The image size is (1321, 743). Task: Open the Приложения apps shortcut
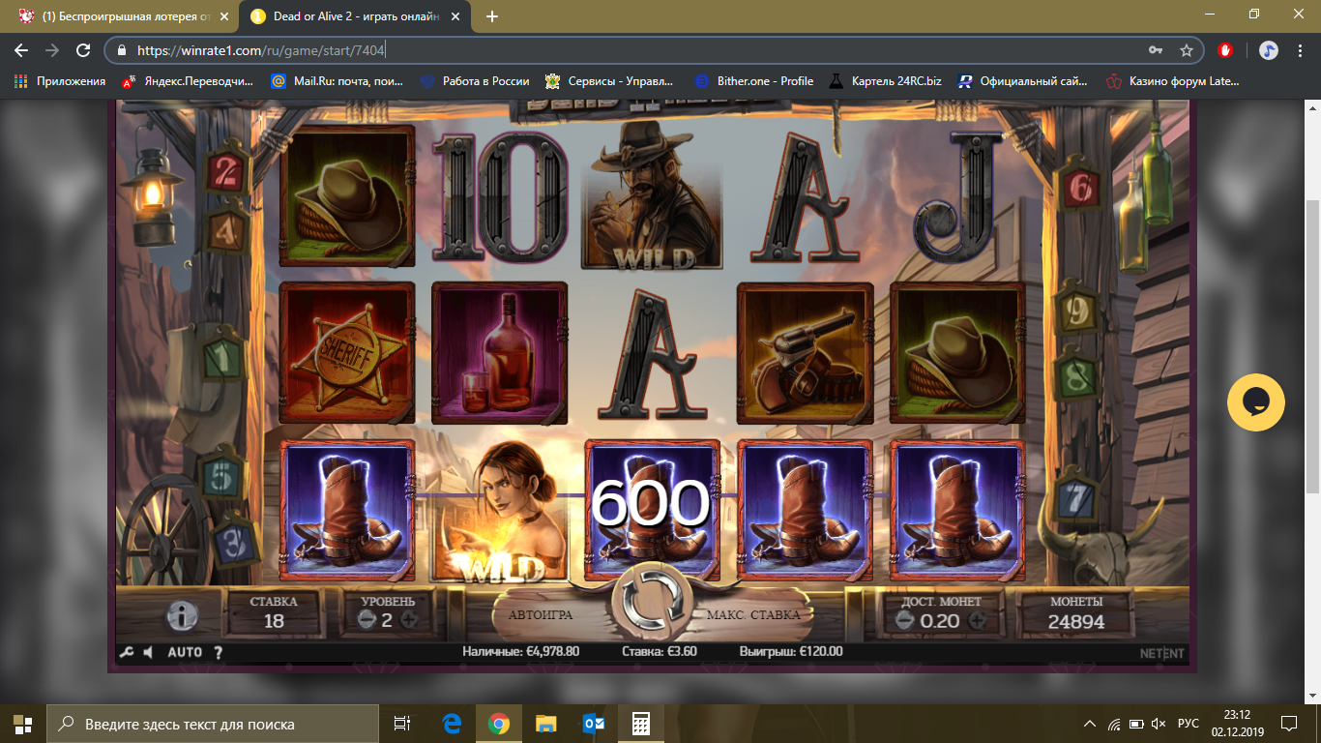tap(60, 81)
